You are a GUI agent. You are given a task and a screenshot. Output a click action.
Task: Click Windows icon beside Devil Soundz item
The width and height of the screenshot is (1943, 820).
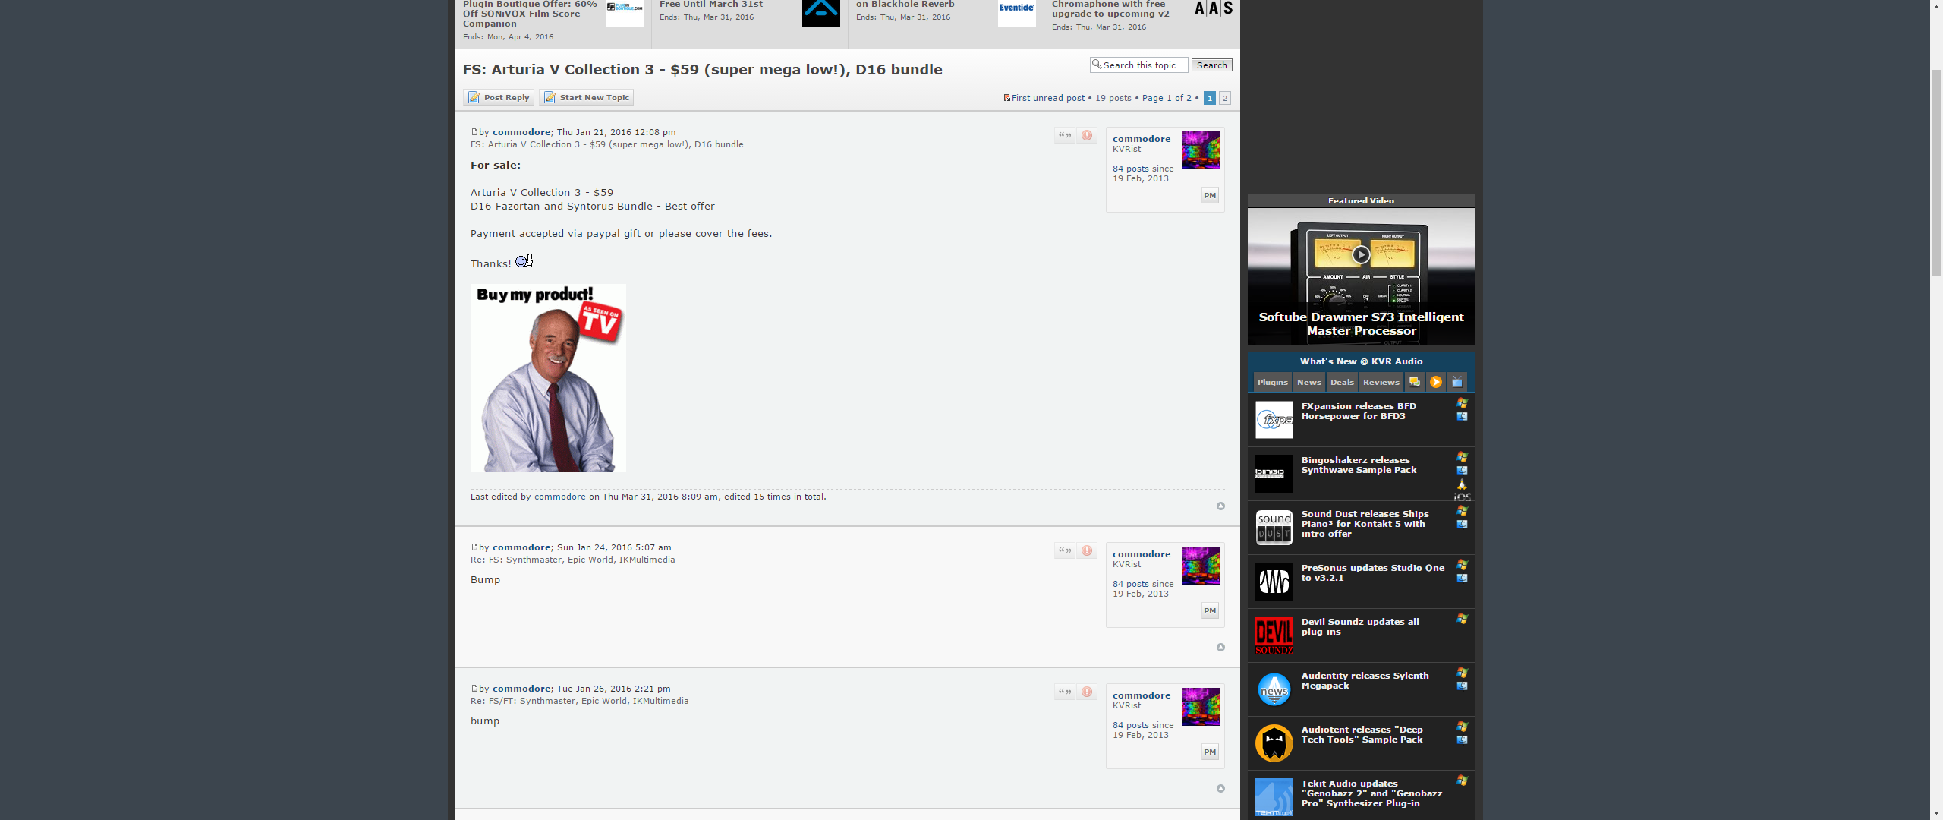1462,619
